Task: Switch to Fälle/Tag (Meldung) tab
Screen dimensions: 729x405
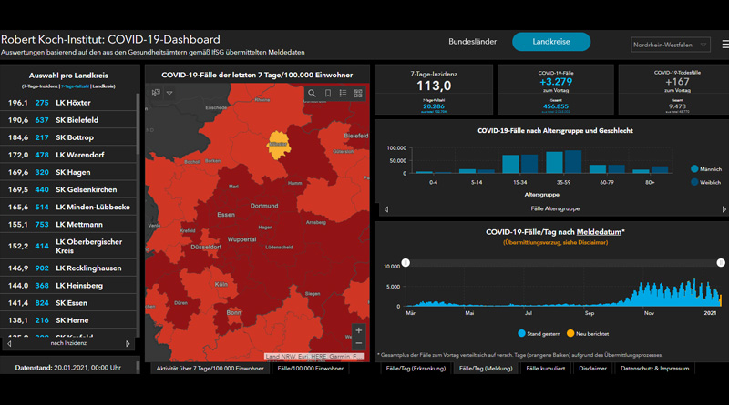Action: (486, 369)
